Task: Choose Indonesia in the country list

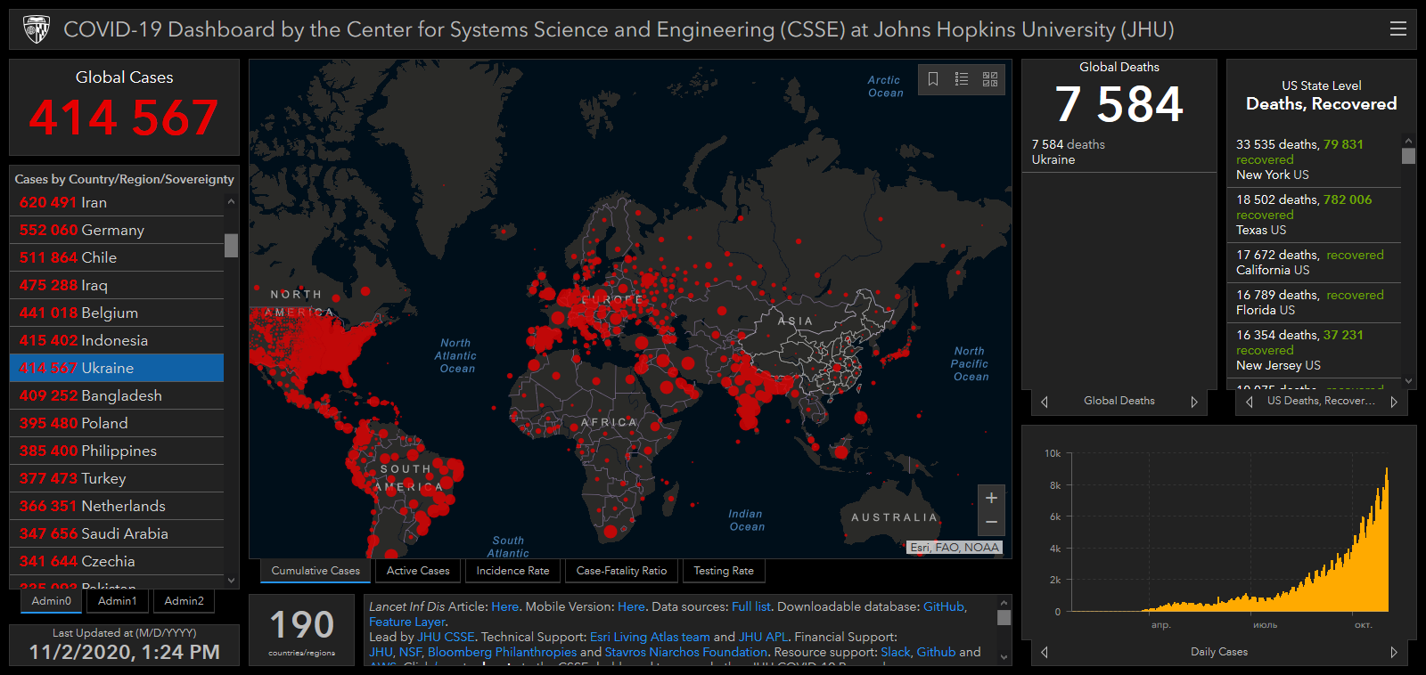Action: point(117,340)
